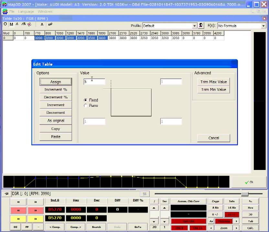Click the Value input field containing 5
The image size is (269, 232).
tap(94, 82)
